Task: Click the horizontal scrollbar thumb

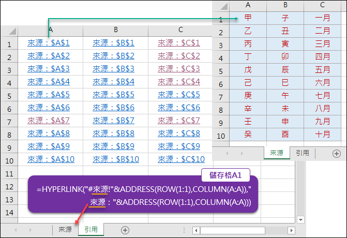Action: (x=232, y=230)
